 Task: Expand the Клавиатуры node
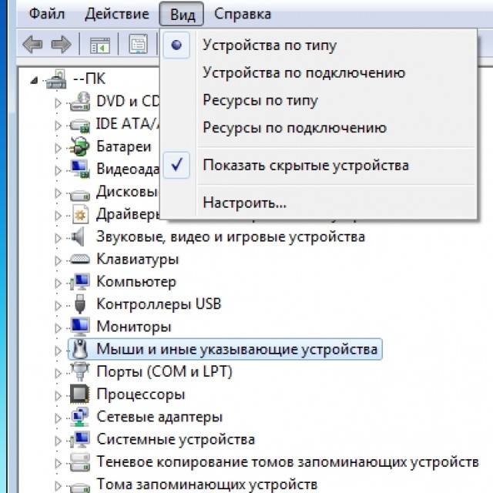(58, 260)
